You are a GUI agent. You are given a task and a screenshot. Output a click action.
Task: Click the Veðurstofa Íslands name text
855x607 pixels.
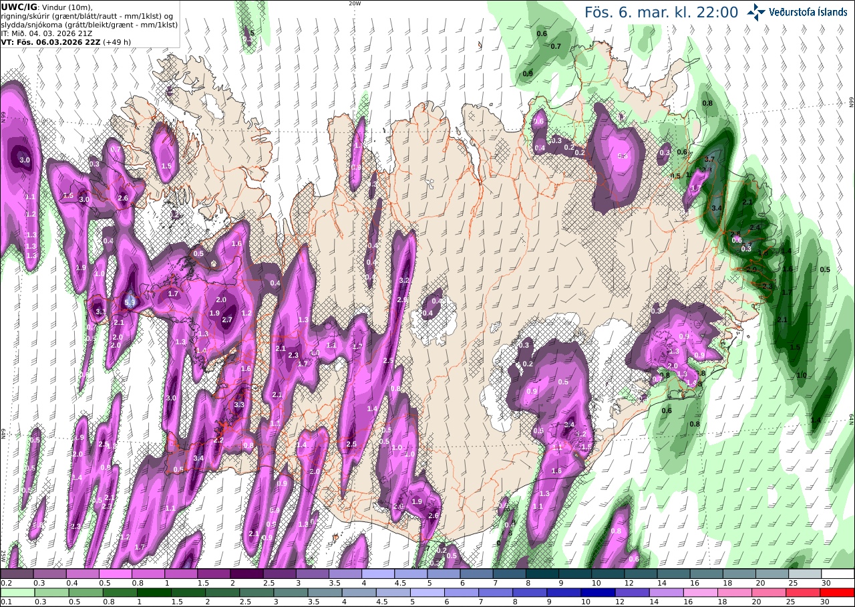click(x=808, y=12)
